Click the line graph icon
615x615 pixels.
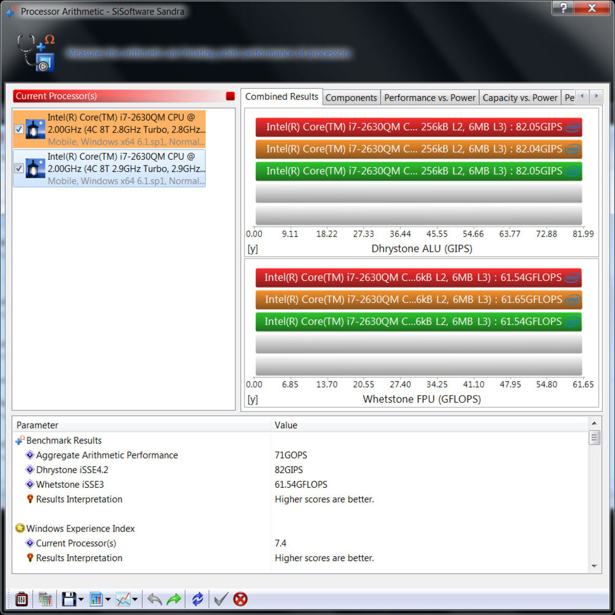tap(123, 599)
